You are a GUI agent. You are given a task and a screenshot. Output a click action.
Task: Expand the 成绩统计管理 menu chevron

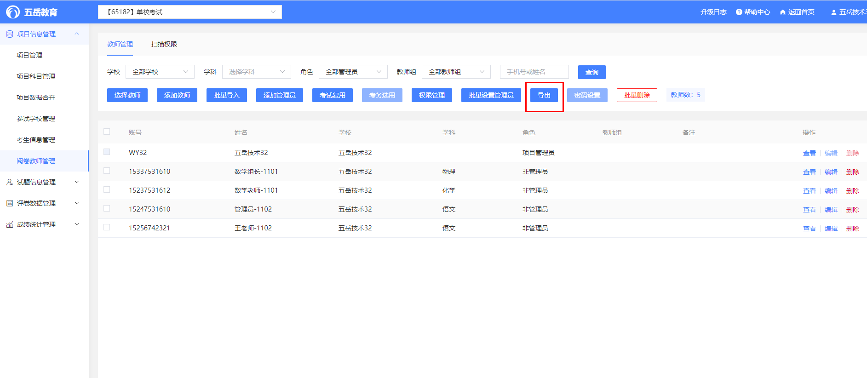77,224
